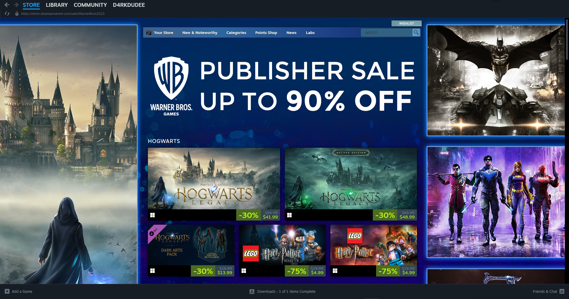Open the Labs section
Image resolution: width=569 pixels, height=299 pixels.
pyautogui.click(x=310, y=33)
